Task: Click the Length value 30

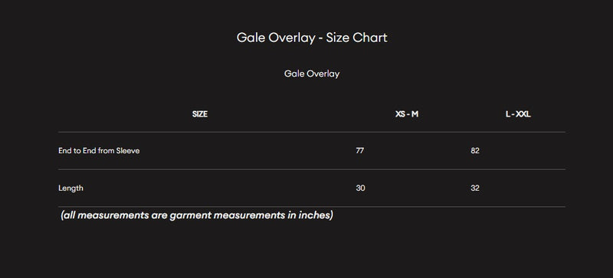Action: click(x=360, y=188)
